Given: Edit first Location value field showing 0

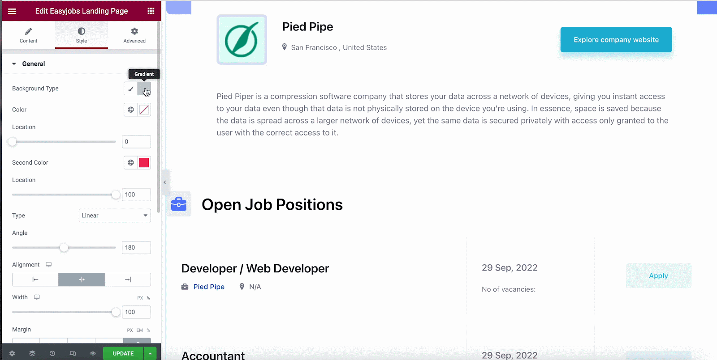Looking at the screenshot, I should click(x=136, y=142).
